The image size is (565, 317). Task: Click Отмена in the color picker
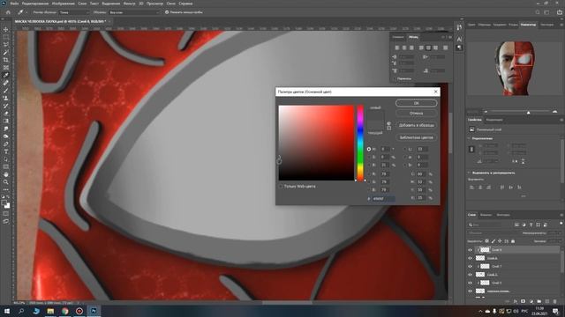click(x=416, y=114)
